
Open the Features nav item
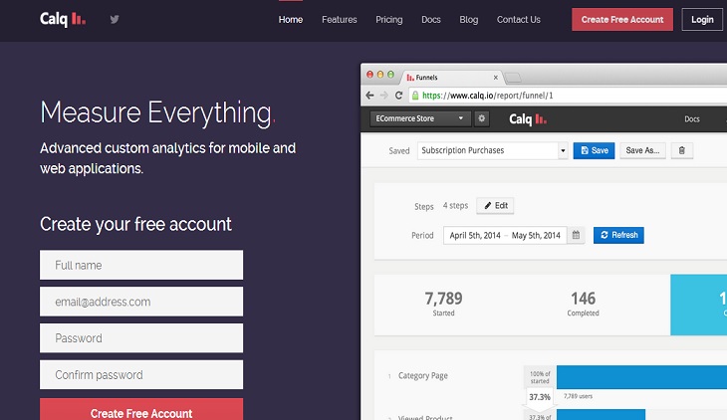pyautogui.click(x=340, y=20)
